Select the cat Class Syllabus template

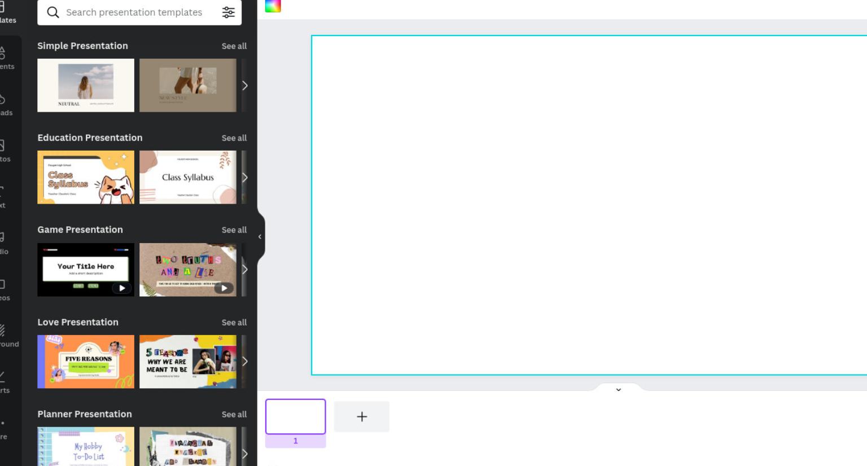(86, 177)
